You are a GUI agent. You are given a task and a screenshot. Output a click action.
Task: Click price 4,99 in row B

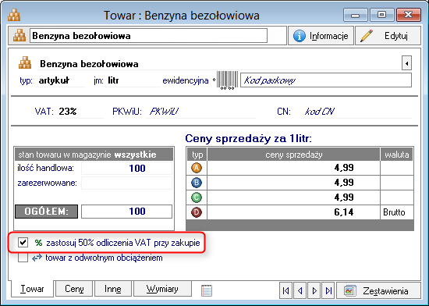[x=293, y=183]
